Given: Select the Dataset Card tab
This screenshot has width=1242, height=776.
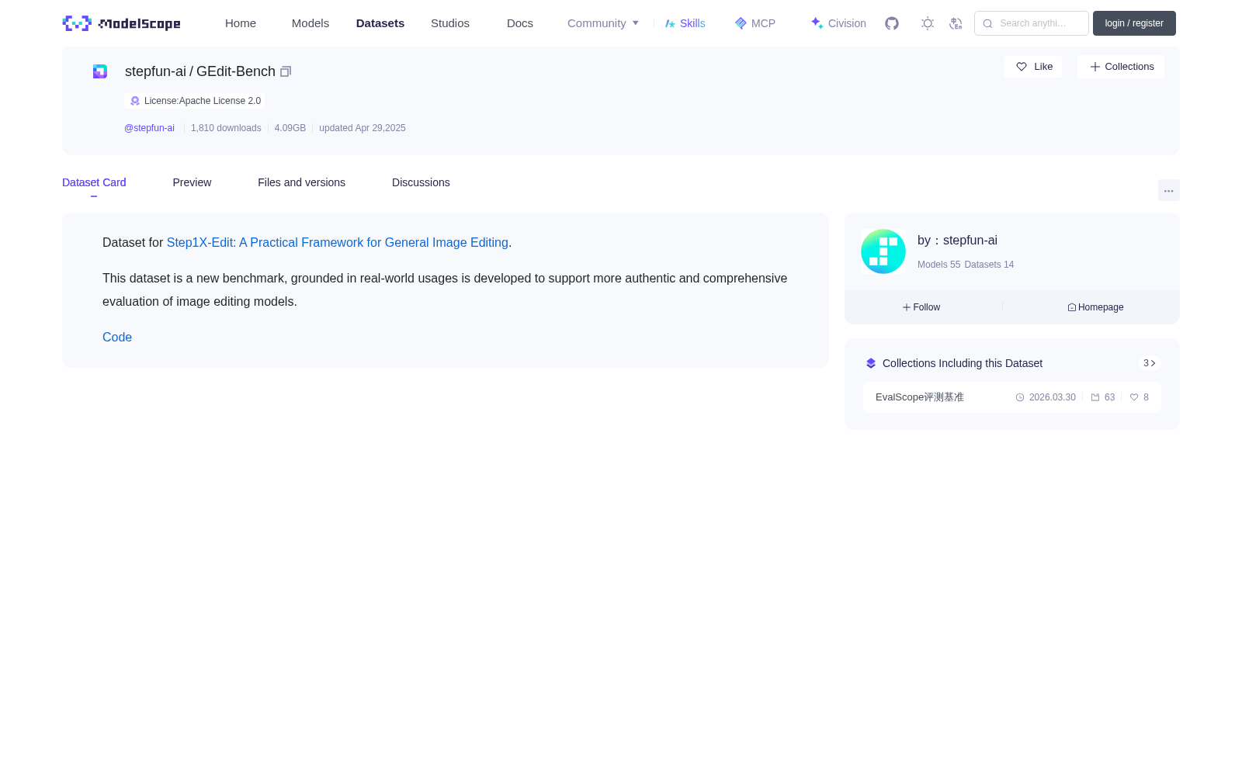Looking at the screenshot, I should [94, 182].
